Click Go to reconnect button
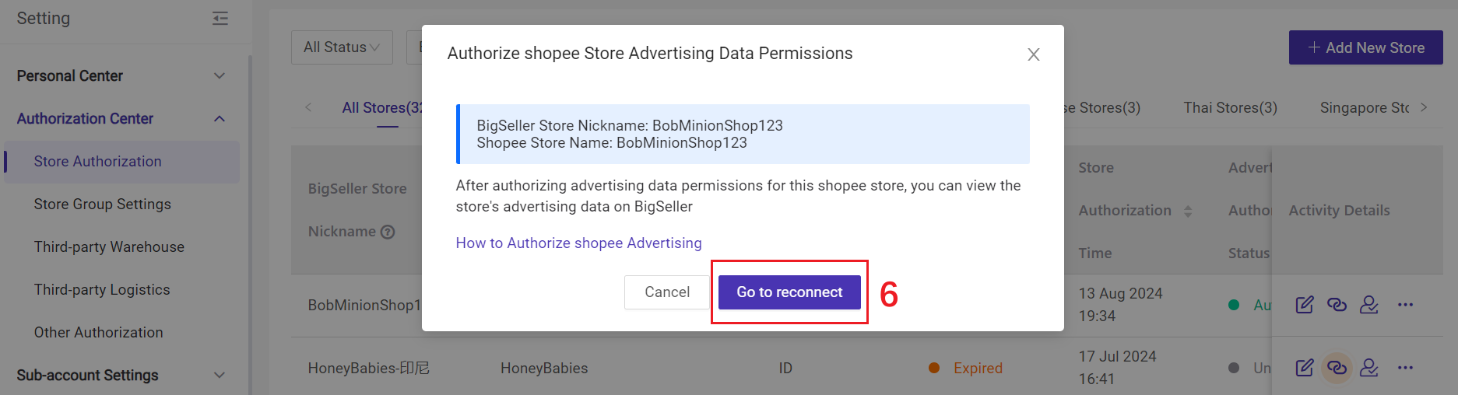 [789, 292]
